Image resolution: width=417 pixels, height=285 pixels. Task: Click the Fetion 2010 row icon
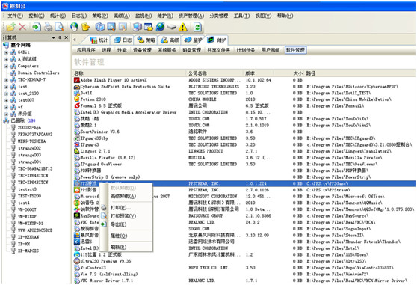coord(76,99)
